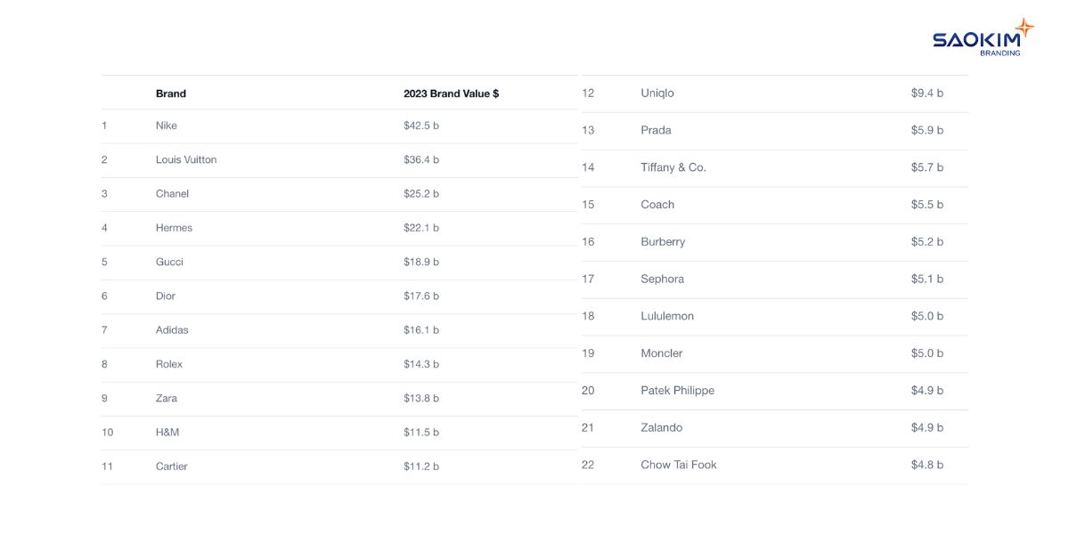
Task: Click the orange star in the SaoKim logo
Action: pyautogui.click(x=1024, y=28)
